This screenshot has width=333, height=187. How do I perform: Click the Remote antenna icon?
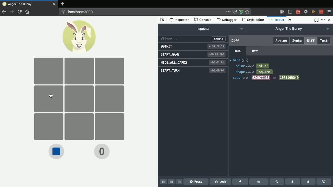point(324,182)
